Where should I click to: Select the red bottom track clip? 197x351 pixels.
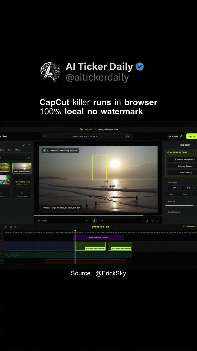click(x=85, y=262)
